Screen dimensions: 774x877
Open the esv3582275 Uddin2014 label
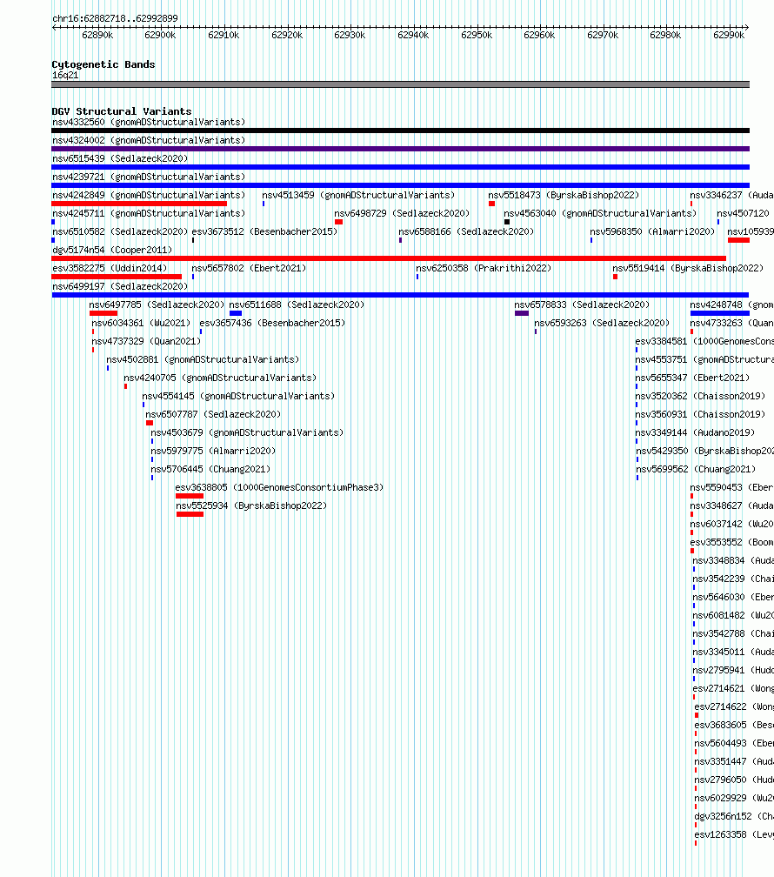pyautogui.click(x=110, y=269)
